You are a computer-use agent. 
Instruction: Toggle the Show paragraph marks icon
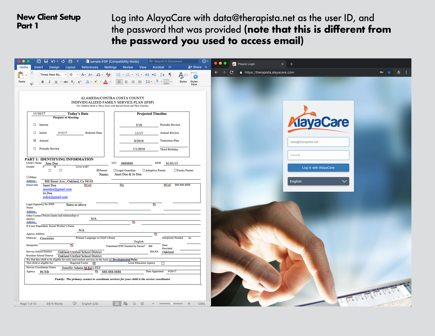[x=170, y=75]
